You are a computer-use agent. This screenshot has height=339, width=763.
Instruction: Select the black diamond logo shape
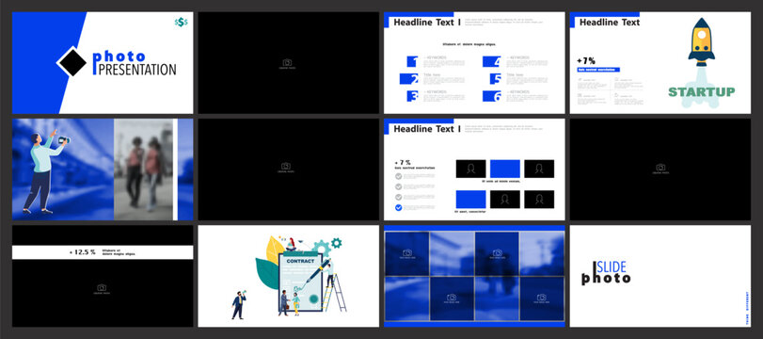[x=72, y=62]
